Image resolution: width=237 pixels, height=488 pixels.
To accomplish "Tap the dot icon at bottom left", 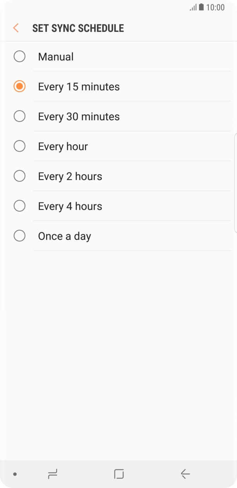I will [15, 474].
